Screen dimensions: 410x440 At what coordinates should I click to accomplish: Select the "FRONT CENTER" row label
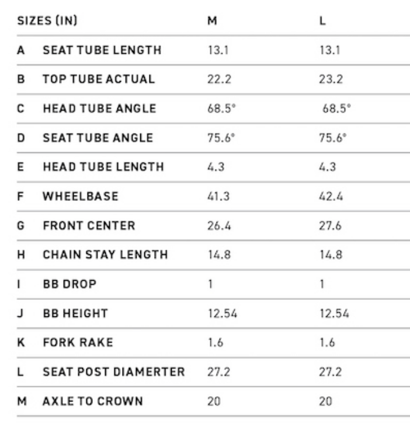[x=89, y=225]
